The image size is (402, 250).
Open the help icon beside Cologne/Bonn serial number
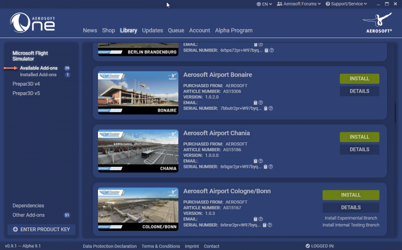[x=270, y=225]
